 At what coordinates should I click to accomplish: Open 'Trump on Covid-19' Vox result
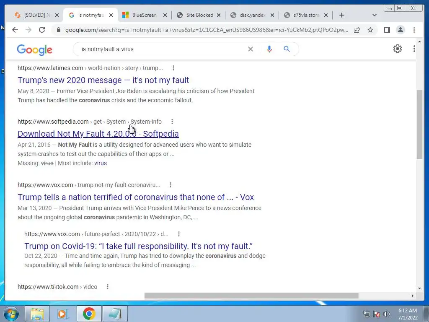(x=138, y=246)
